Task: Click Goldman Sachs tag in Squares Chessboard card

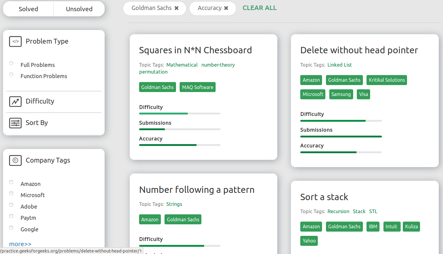Action: [158, 87]
